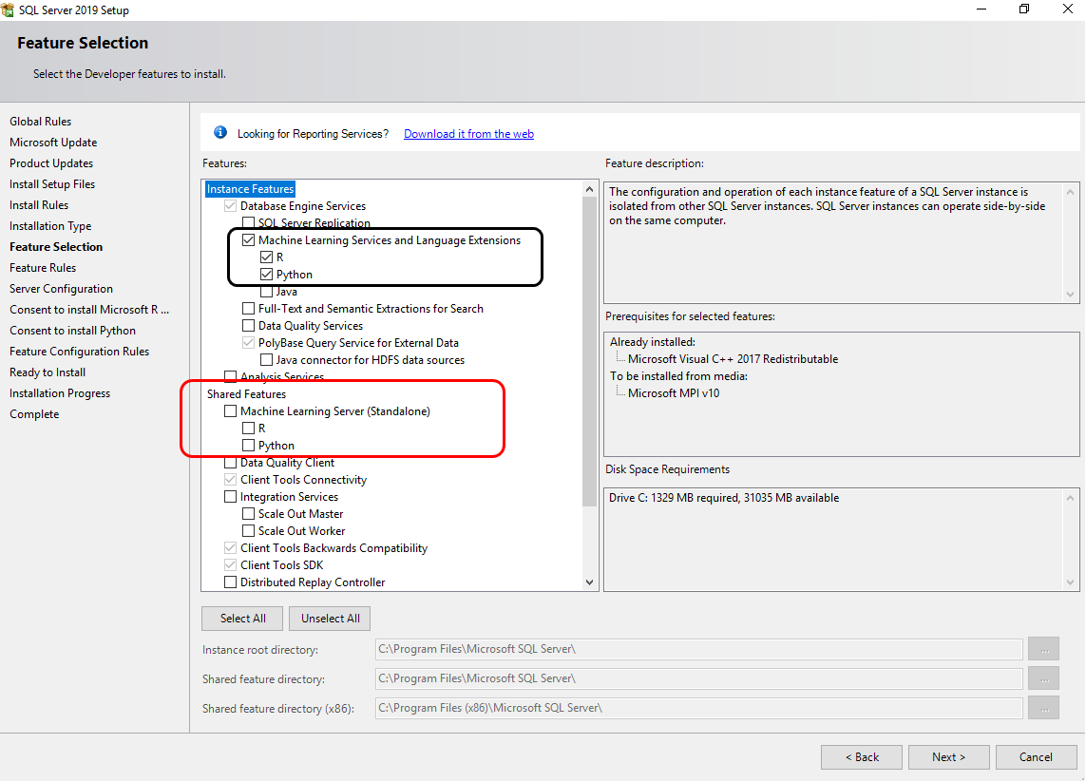Click the Drive C disk space text
This screenshot has width=1086, height=782.
[x=724, y=498]
